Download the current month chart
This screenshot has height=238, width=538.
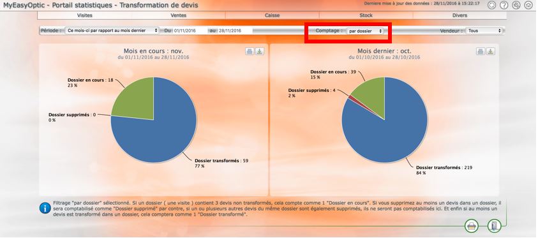tap(260, 52)
